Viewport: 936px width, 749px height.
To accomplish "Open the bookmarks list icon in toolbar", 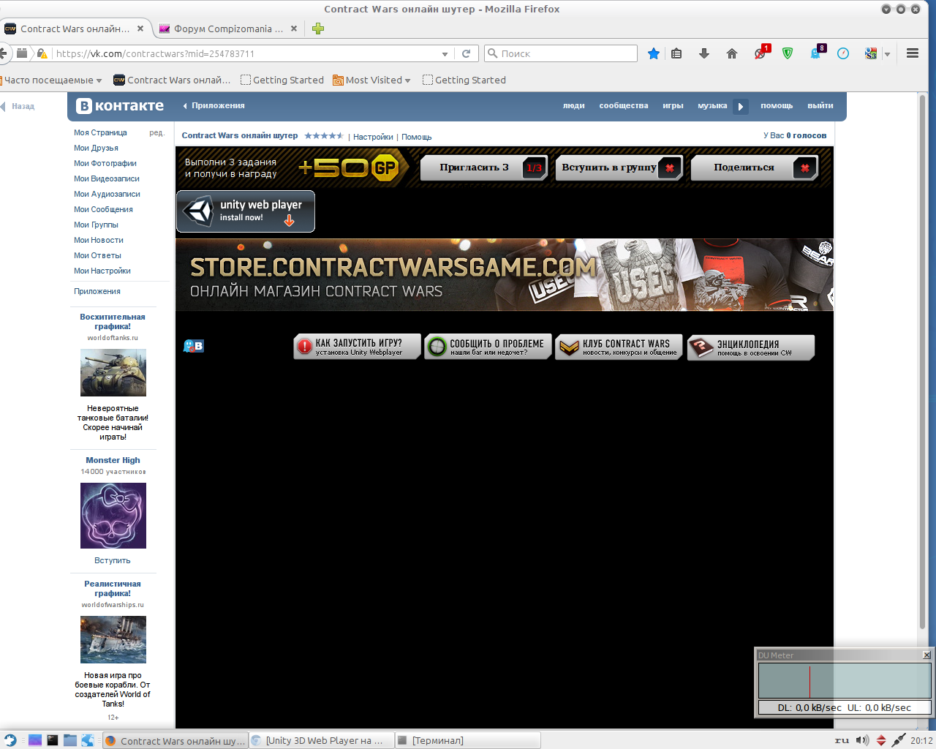I will (676, 53).
